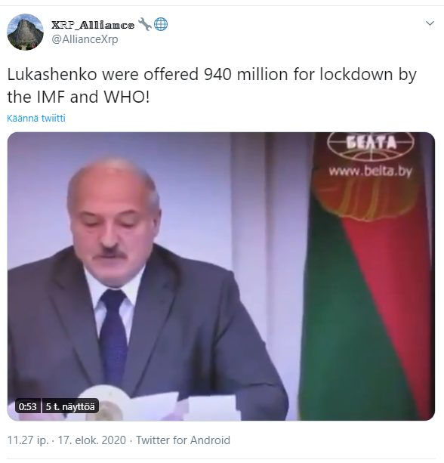The width and height of the screenshot is (444, 463).
Task: Click the Käännä twiitti translate link
Action: [36, 118]
